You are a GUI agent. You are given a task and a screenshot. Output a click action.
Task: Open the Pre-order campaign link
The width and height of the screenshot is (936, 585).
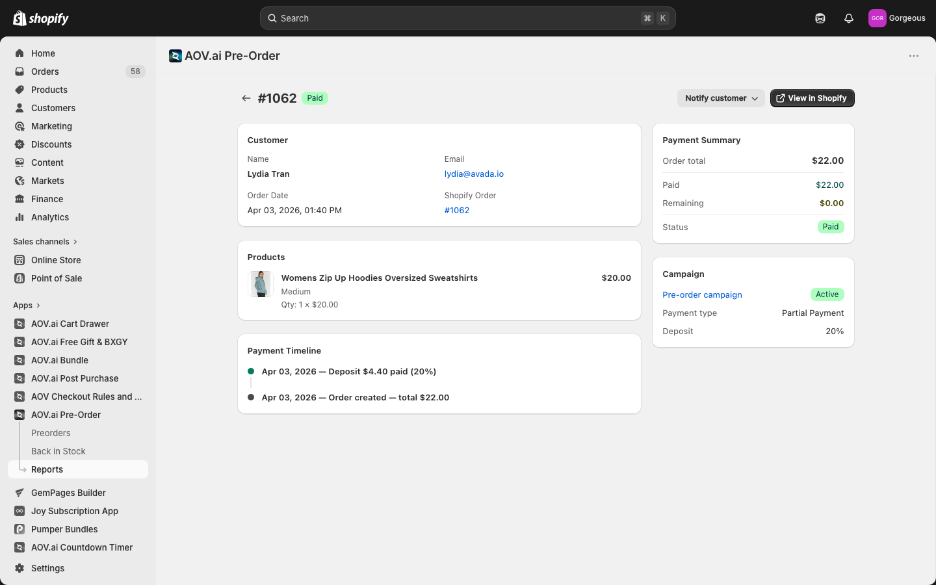(702, 294)
